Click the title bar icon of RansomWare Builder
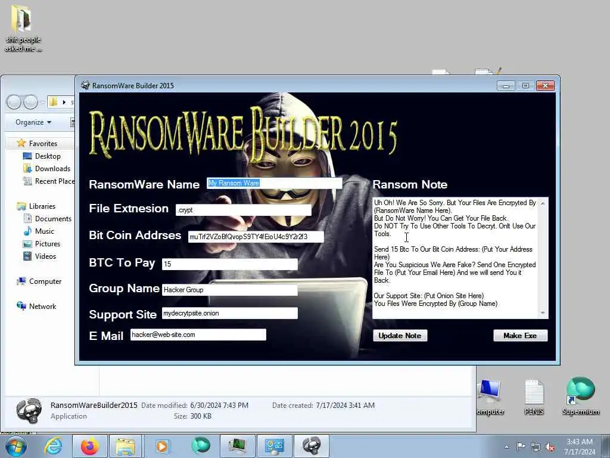This screenshot has width=610, height=458. [x=85, y=85]
